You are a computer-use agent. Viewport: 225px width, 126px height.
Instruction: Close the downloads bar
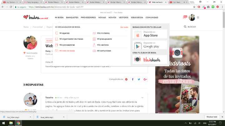coord(222,117)
